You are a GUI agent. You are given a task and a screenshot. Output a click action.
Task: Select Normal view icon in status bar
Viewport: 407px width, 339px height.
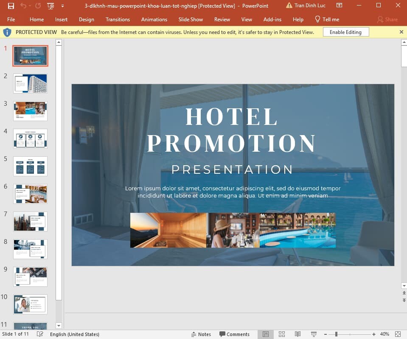(266, 334)
